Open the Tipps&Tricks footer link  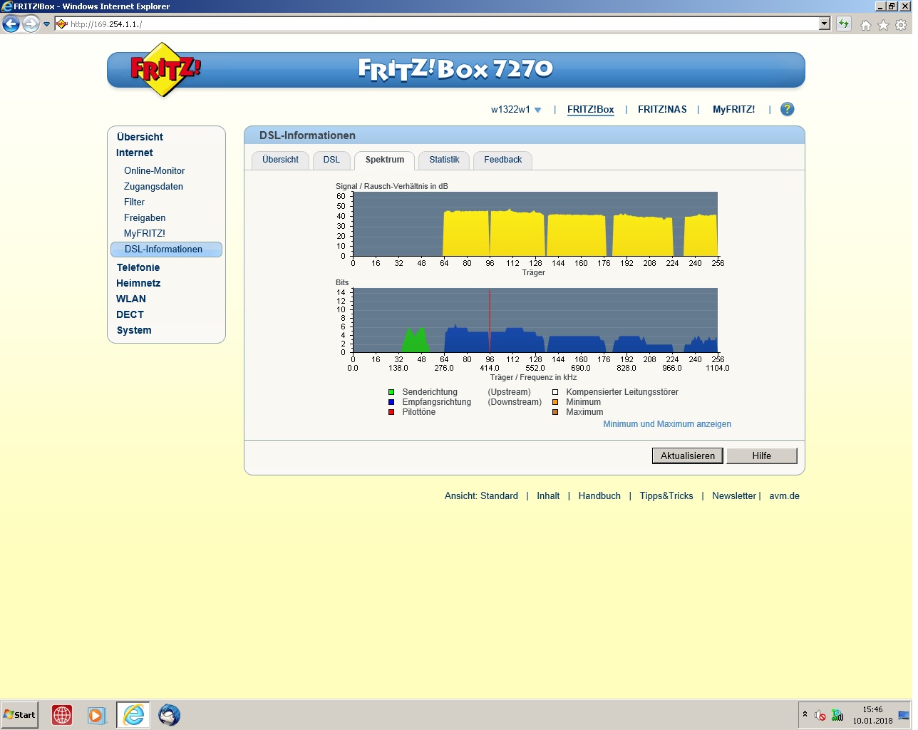666,496
